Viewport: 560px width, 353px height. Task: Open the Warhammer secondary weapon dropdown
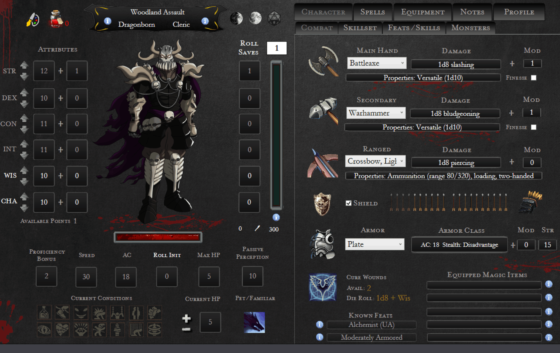click(x=376, y=113)
